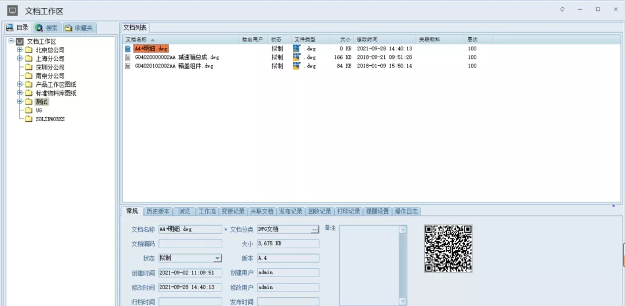Open the 历史版本 tab
Screen dimensions: 625x306
(x=157, y=211)
